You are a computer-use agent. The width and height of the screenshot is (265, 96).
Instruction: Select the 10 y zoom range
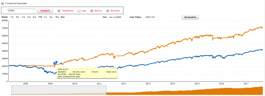pyautogui.click(x=57, y=17)
